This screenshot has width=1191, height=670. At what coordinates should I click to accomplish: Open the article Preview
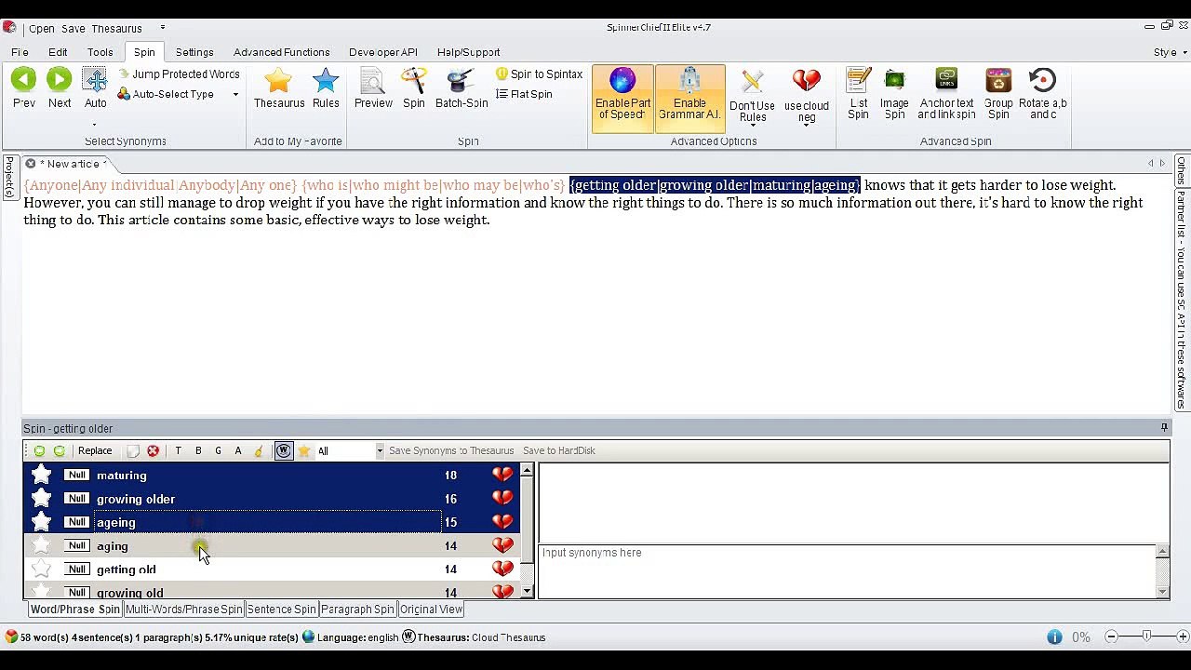[373, 88]
